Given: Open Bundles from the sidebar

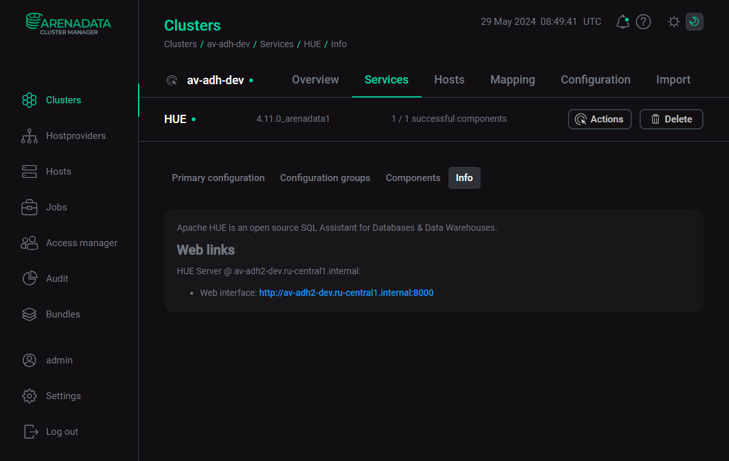Looking at the screenshot, I should coord(63,314).
